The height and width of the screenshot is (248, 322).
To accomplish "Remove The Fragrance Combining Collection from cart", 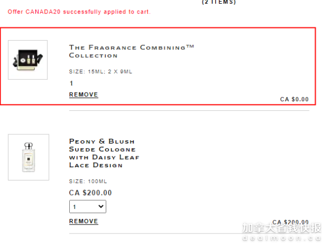I will [84, 94].
